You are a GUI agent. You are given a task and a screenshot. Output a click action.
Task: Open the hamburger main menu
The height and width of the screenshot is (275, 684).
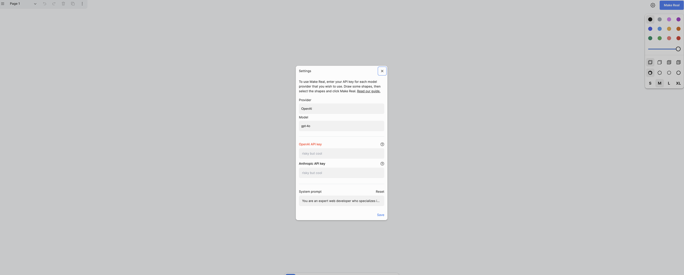[x=3, y=4]
